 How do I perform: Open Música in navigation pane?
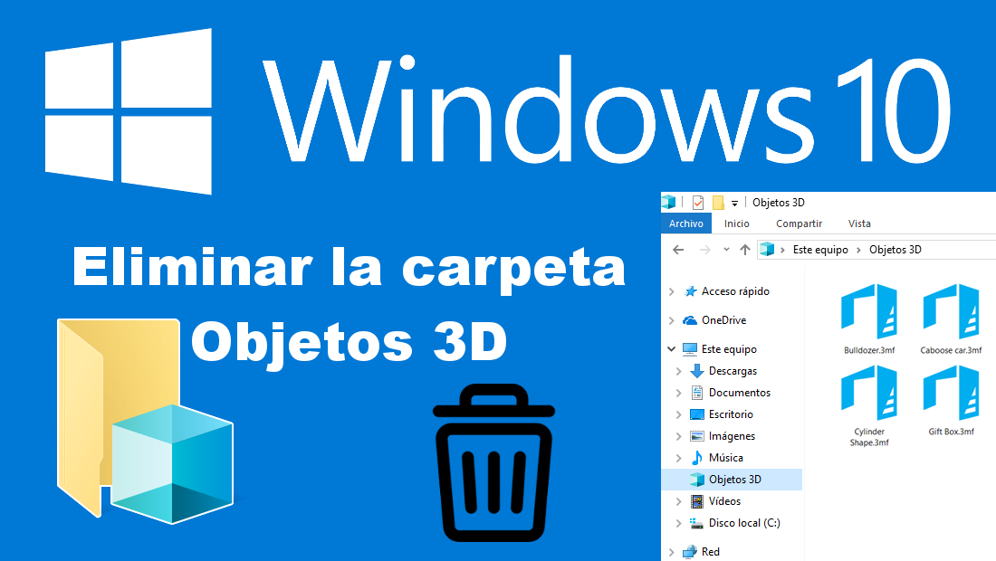725,458
